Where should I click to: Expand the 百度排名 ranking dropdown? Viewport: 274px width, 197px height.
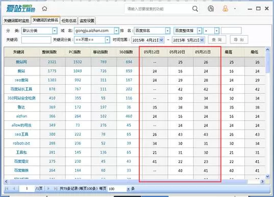167,31
